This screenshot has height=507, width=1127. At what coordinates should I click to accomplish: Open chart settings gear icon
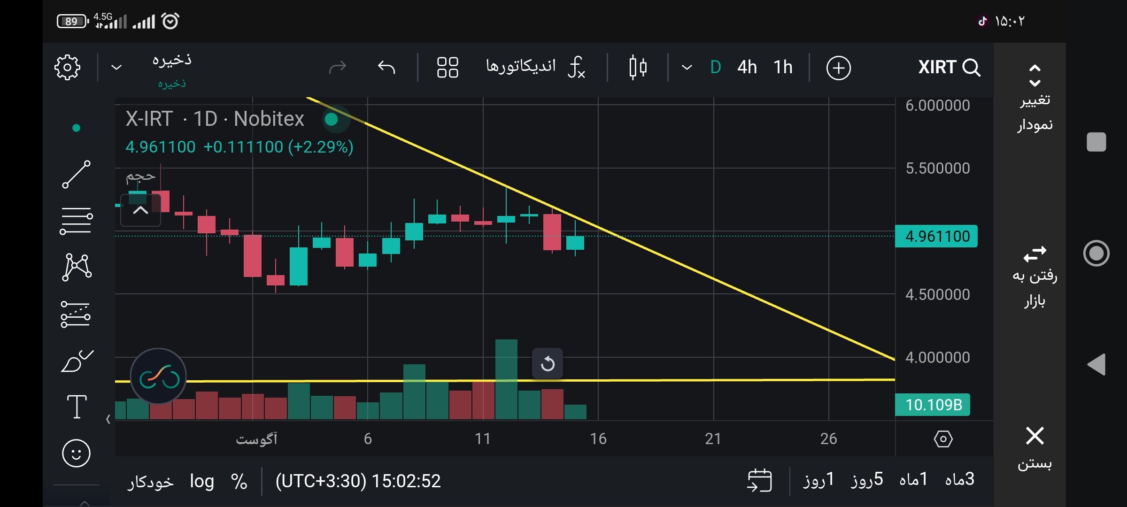coord(68,68)
